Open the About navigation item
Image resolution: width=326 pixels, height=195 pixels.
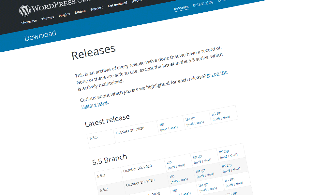137,1
